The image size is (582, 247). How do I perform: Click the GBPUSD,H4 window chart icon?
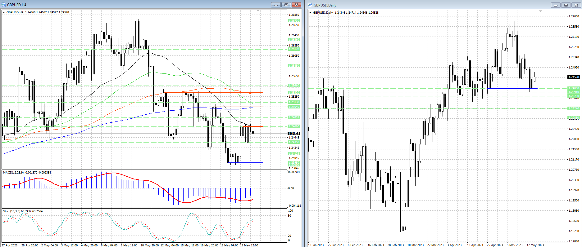[x=4, y=5]
